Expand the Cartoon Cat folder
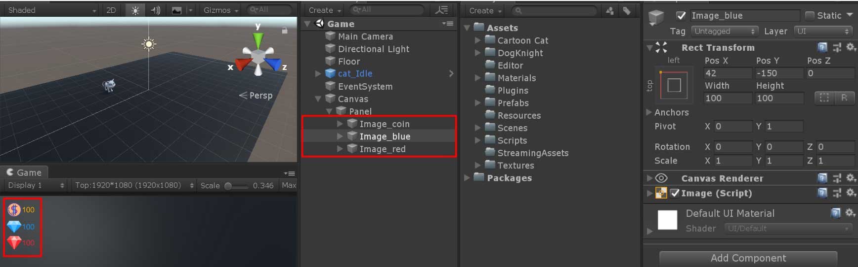 pos(477,40)
